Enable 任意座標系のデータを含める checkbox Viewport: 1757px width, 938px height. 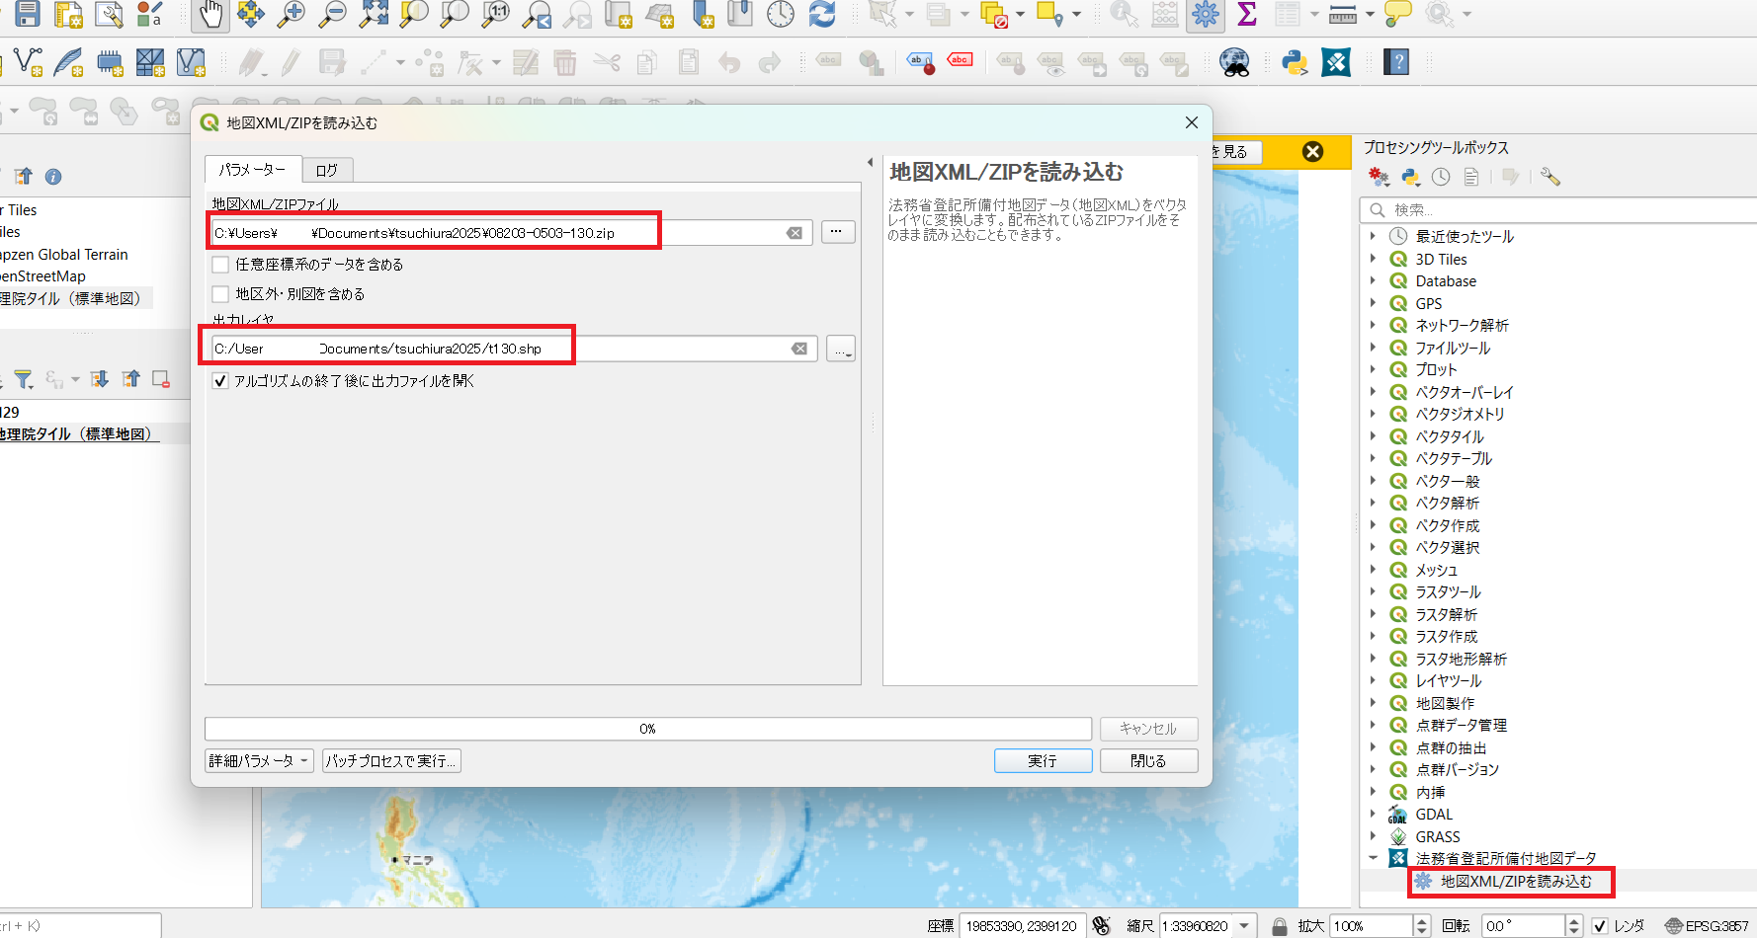click(220, 265)
